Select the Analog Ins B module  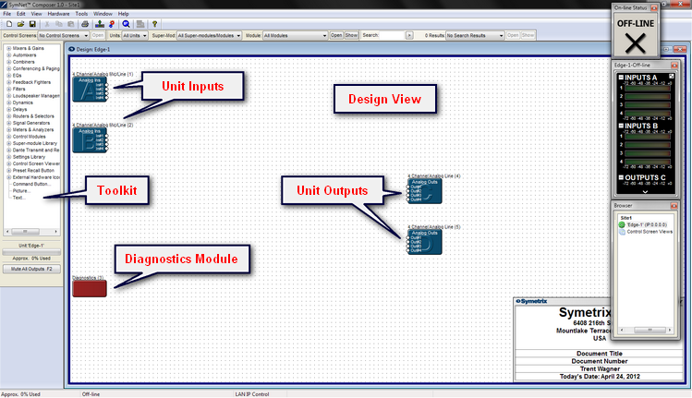pos(90,140)
